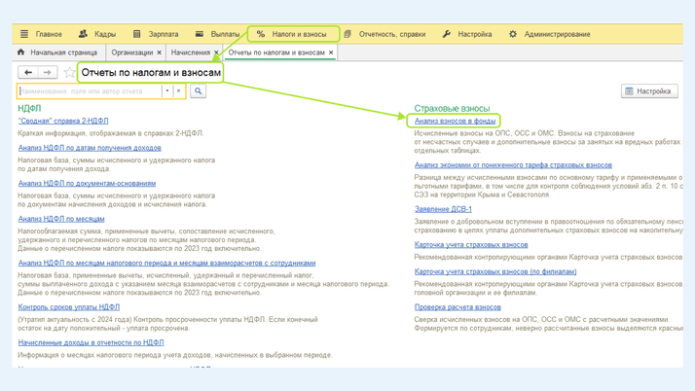Click the Выплаты wallet icon
Viewport: 695px width, 391px height.
(x=200, y=34)
